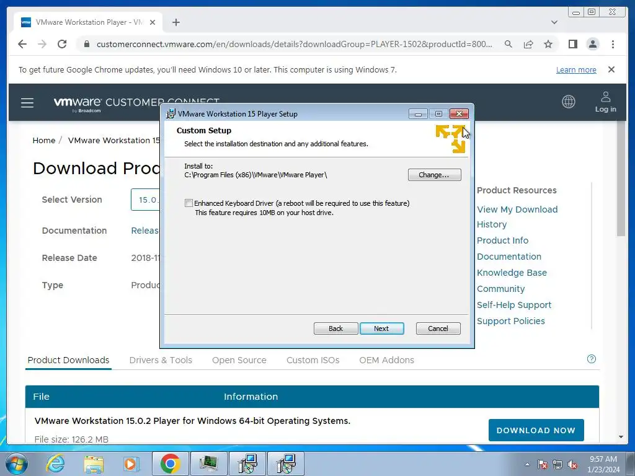Click the Chrome forward arrow
The height and width of the screenshot is (476, 635).
pos(42,44)
